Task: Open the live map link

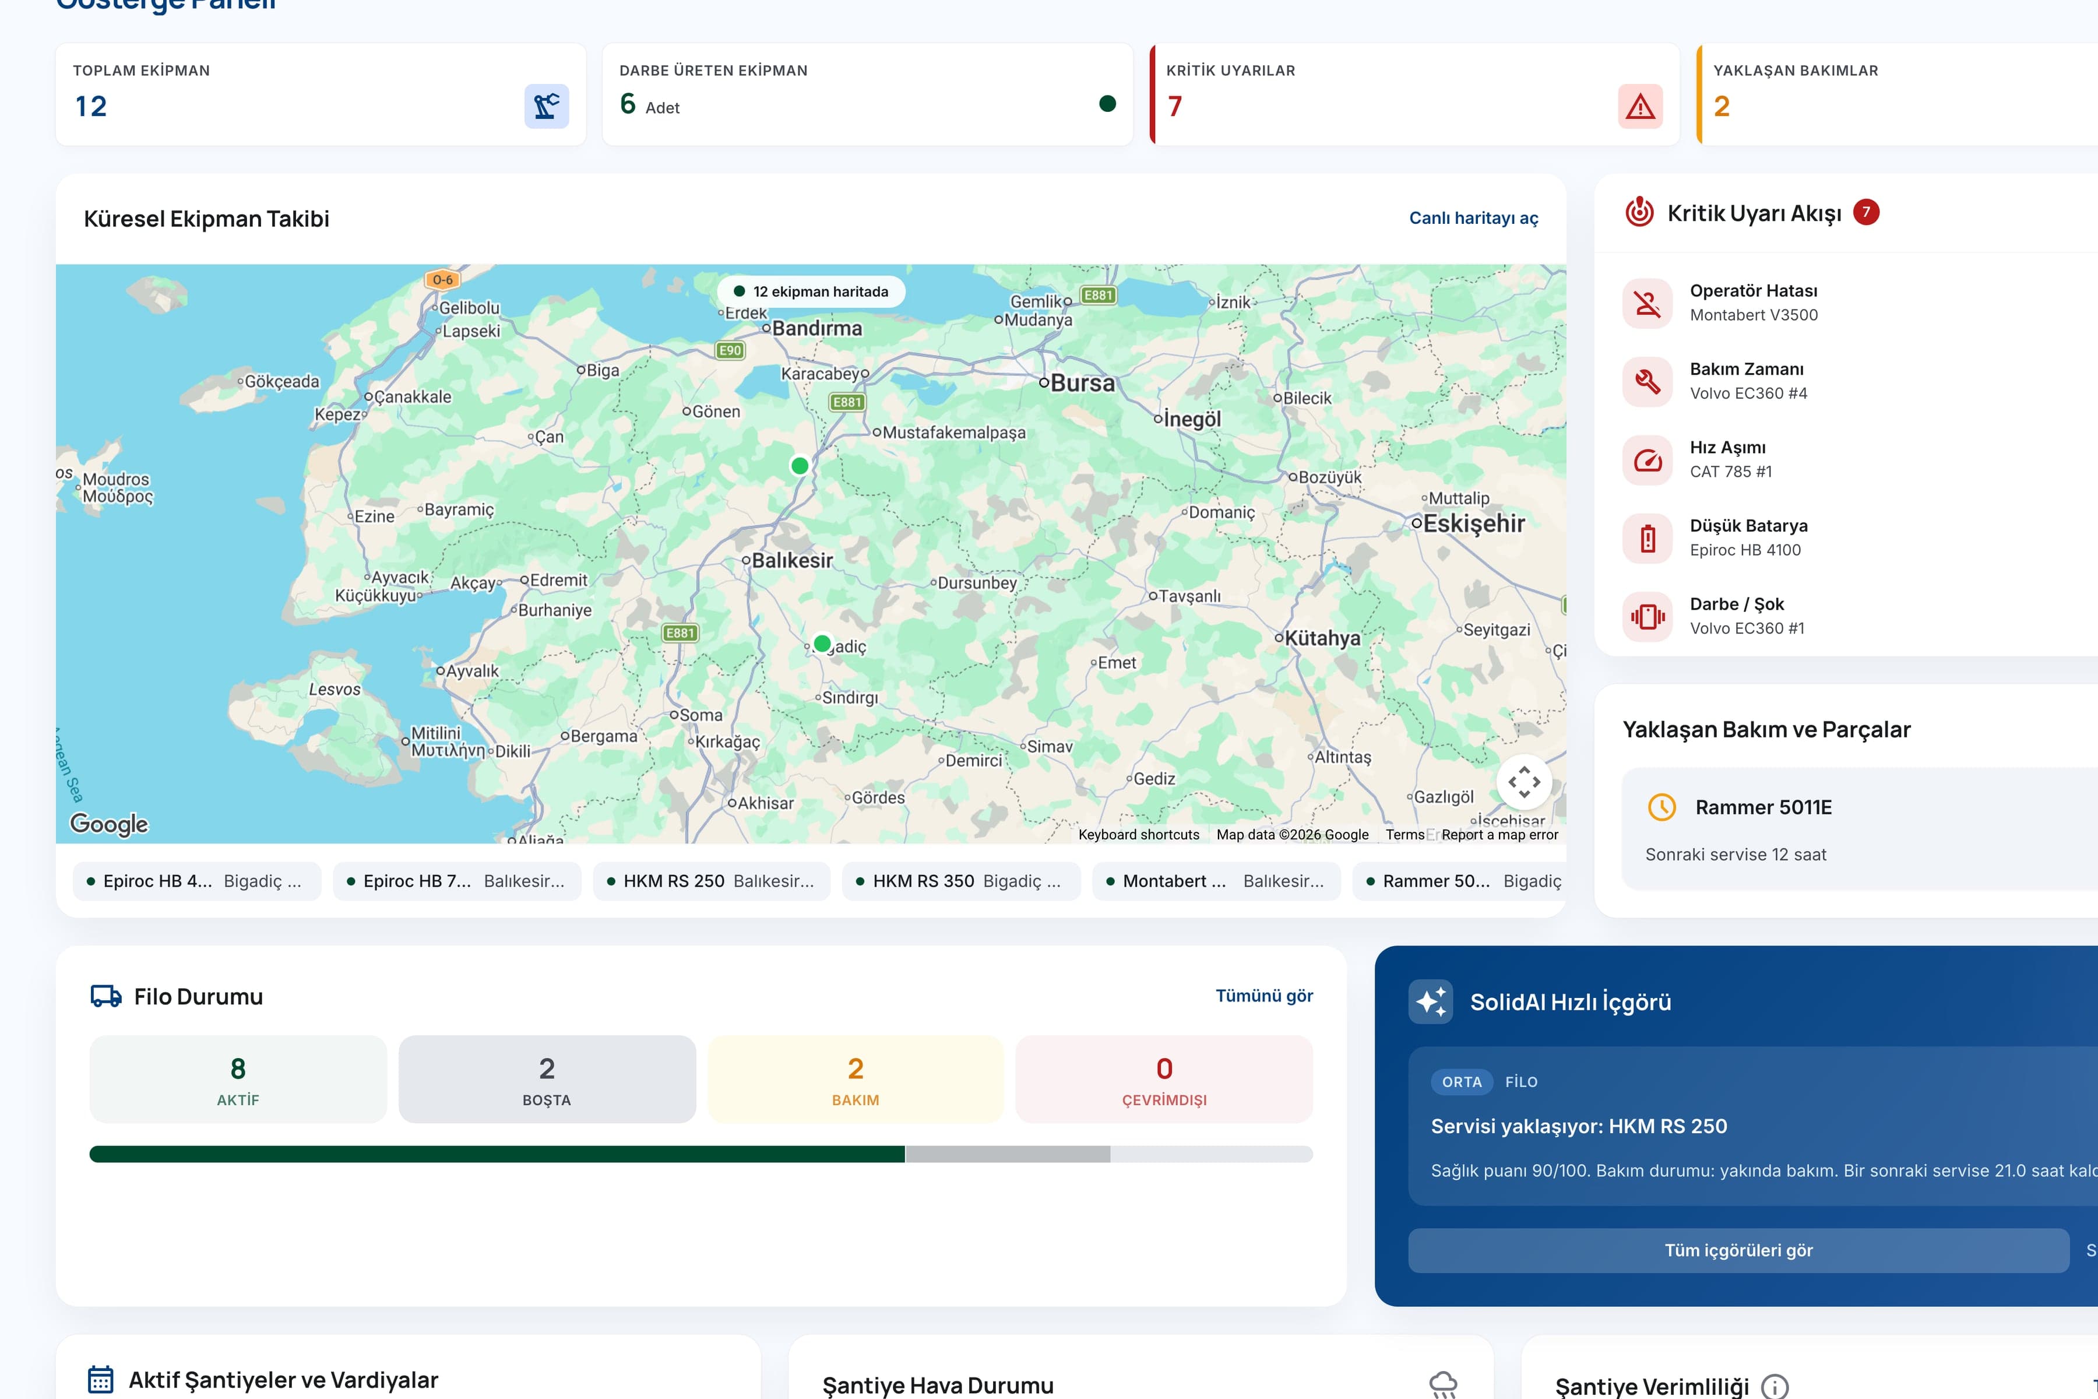Action: (x=1474, y=217)
